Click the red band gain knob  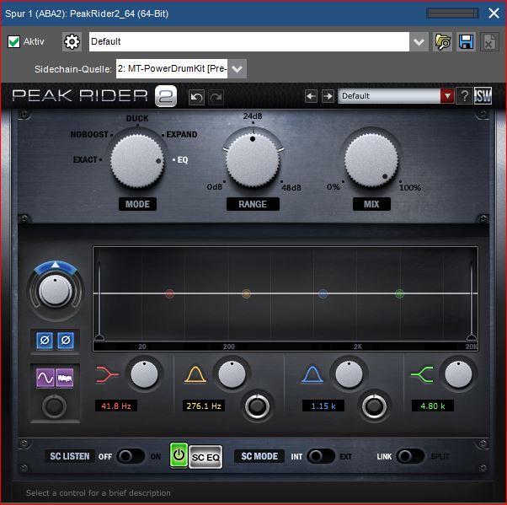click(x=144, y=374)
